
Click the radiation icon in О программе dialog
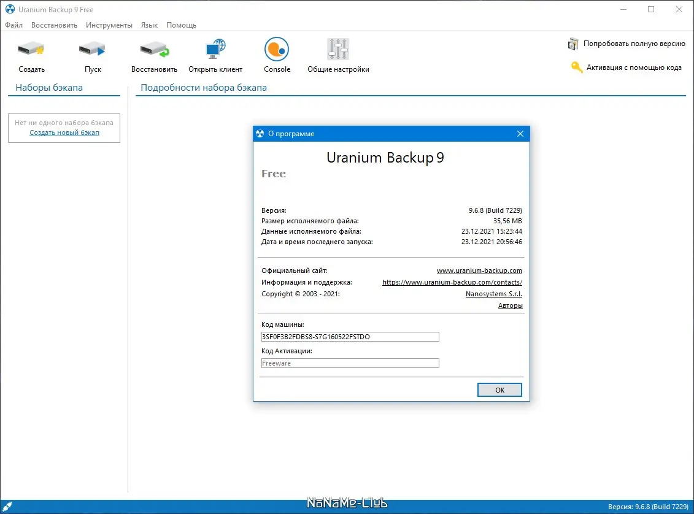[x=260, y=134]
